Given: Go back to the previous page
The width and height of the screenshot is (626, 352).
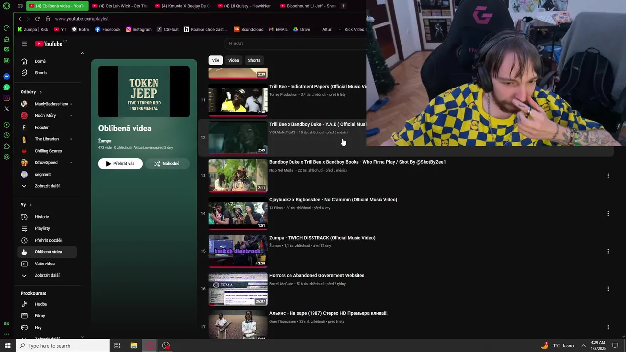Looking at the screenshot, I should coord(20,19).
